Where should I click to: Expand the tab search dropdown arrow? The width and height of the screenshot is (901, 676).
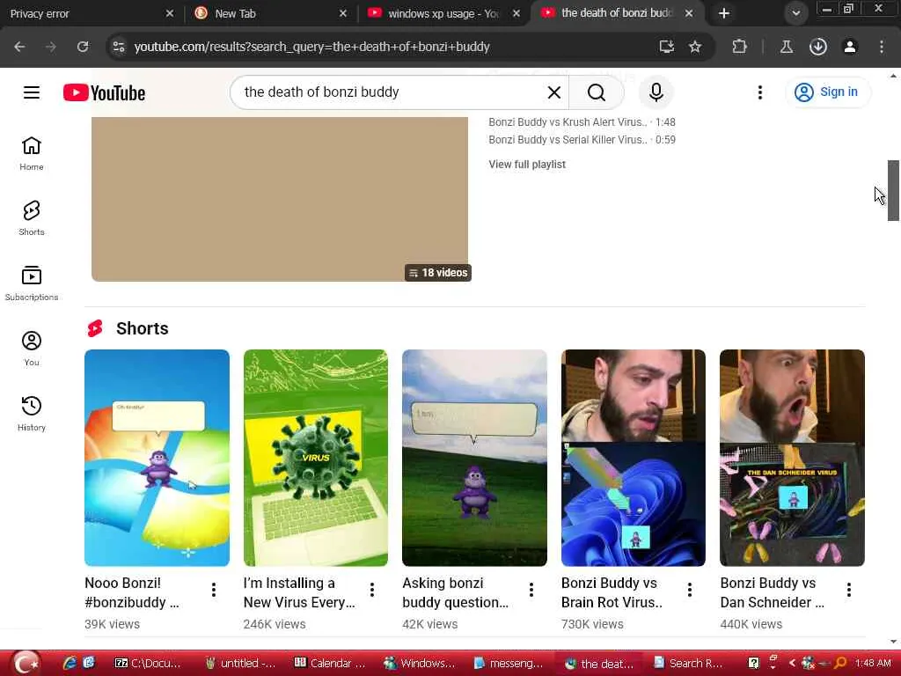click(x=795, y=13)
